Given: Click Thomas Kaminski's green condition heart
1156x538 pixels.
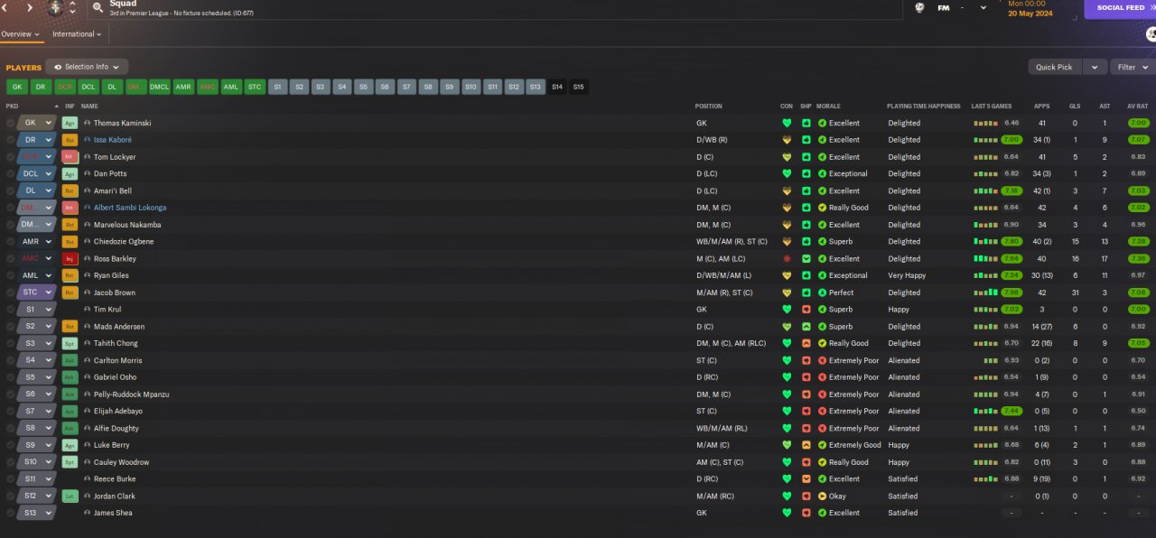Looking at the screenshot, I should click(787, 123).
